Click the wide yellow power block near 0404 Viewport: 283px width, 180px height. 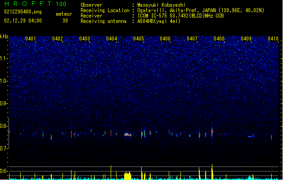point(128,175)
